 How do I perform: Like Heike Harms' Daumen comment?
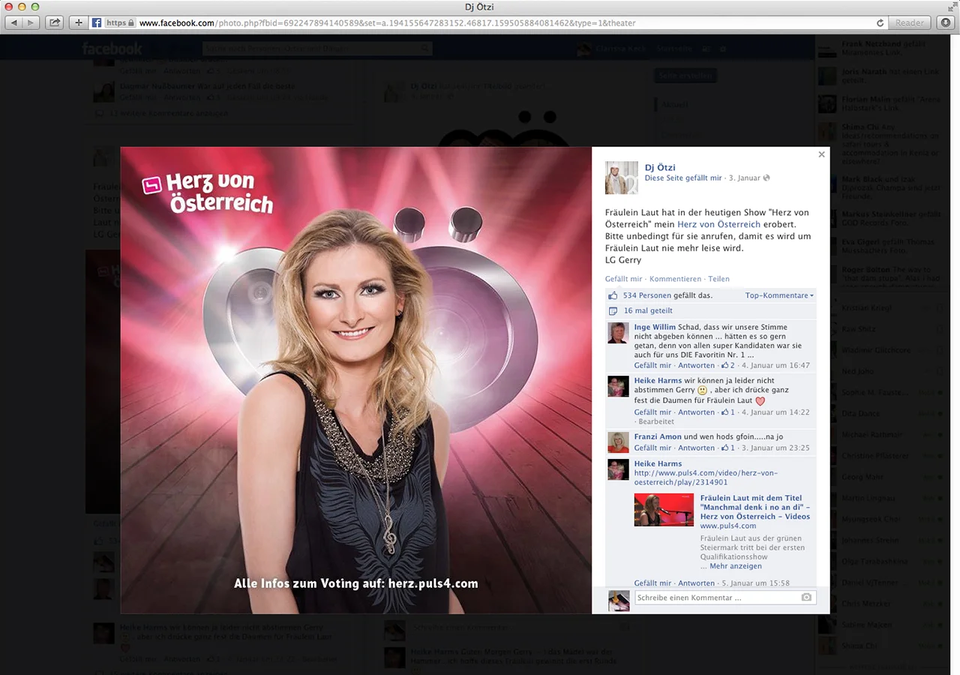pos(652,412)
